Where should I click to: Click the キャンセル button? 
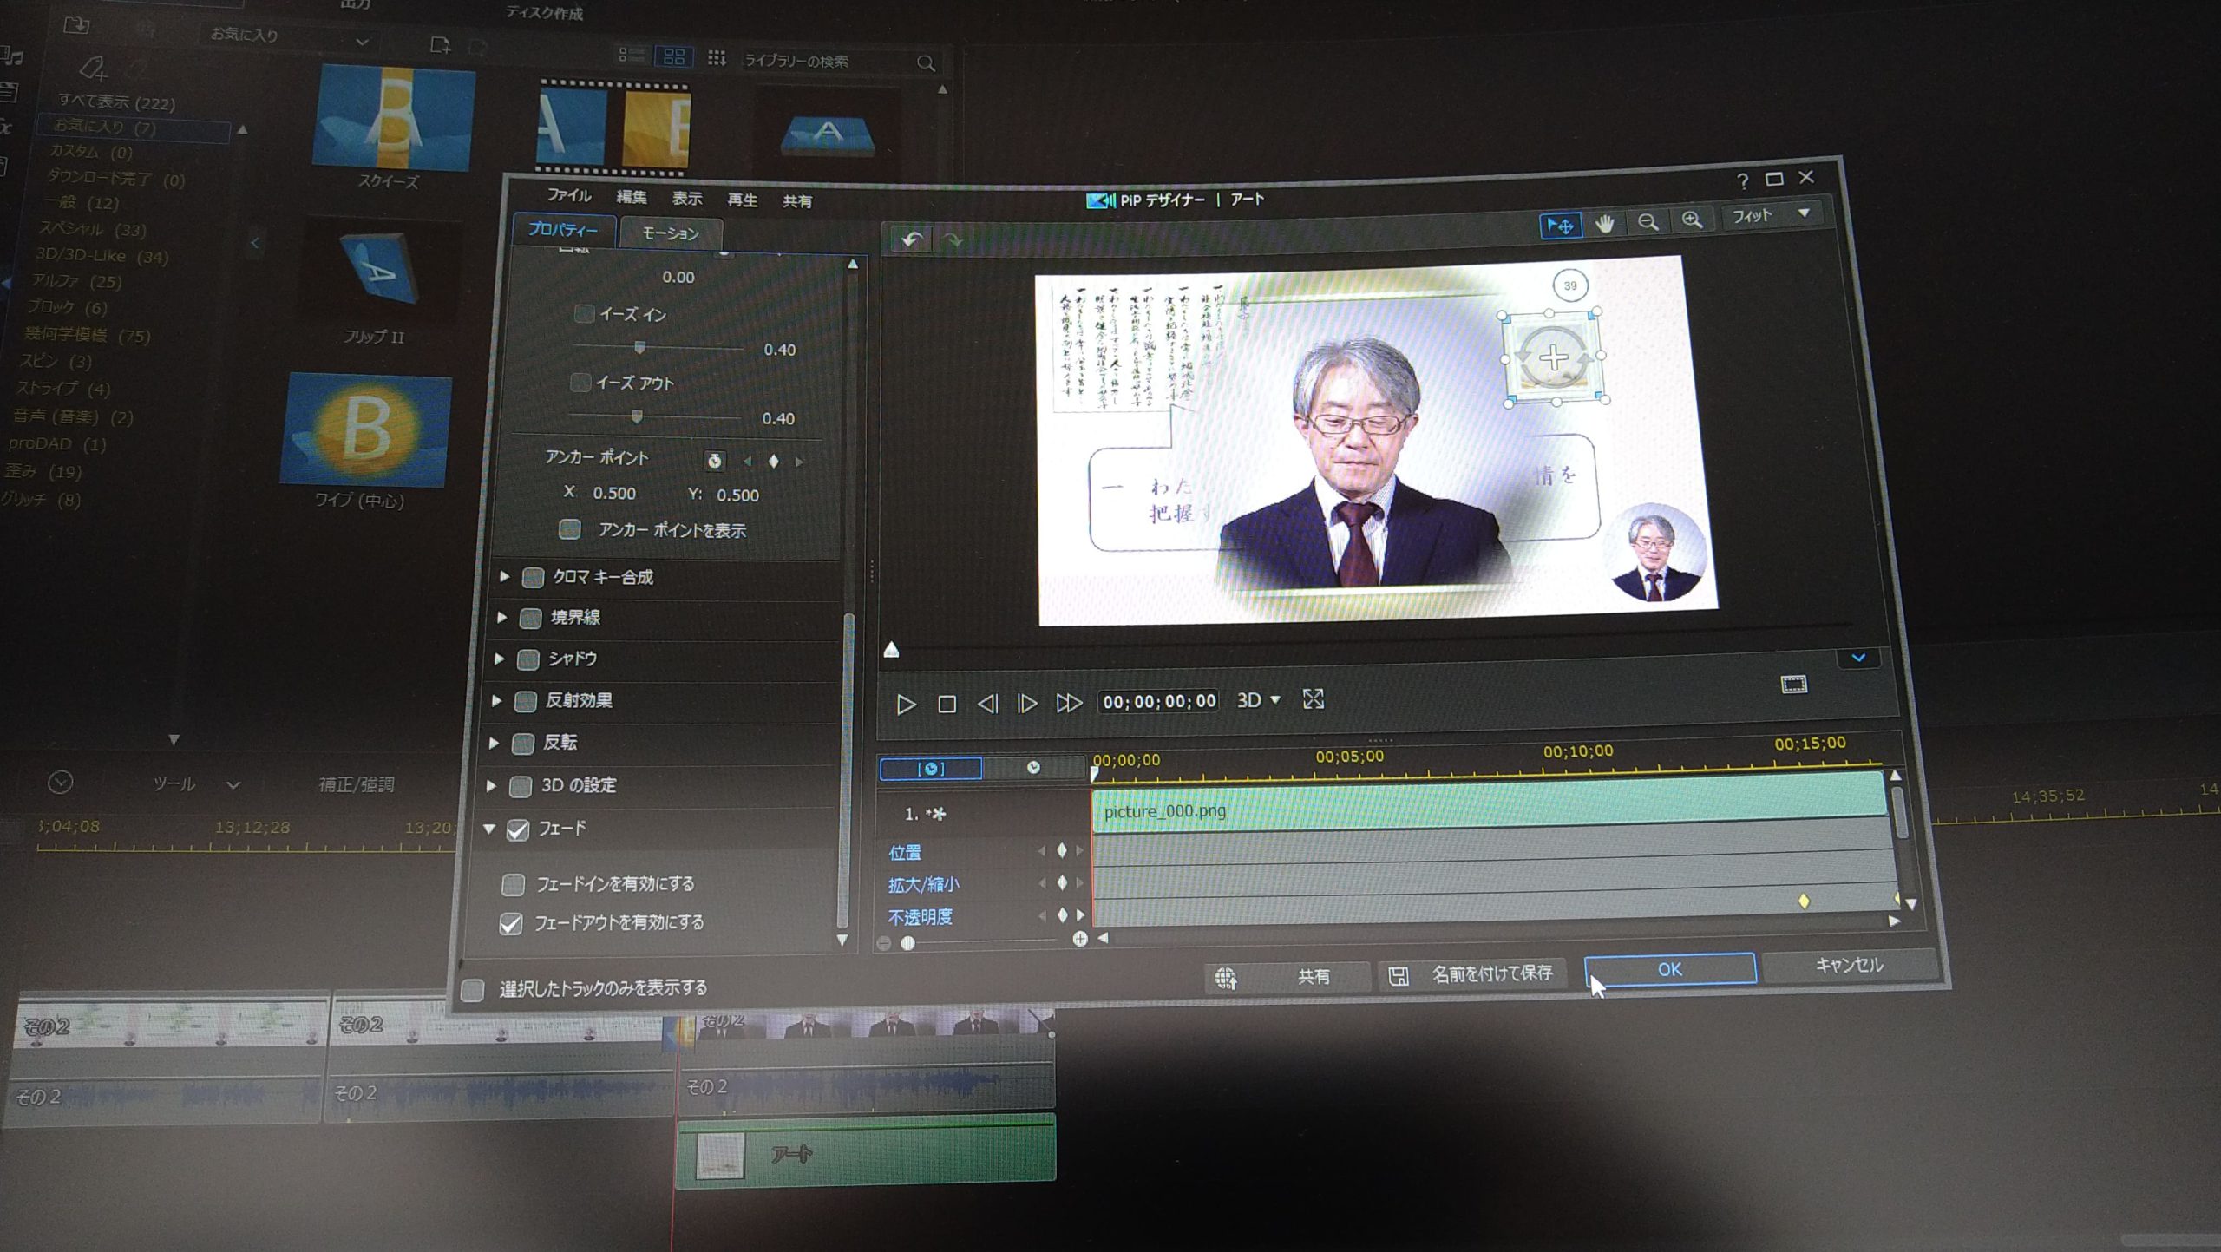click(1850, 965)
